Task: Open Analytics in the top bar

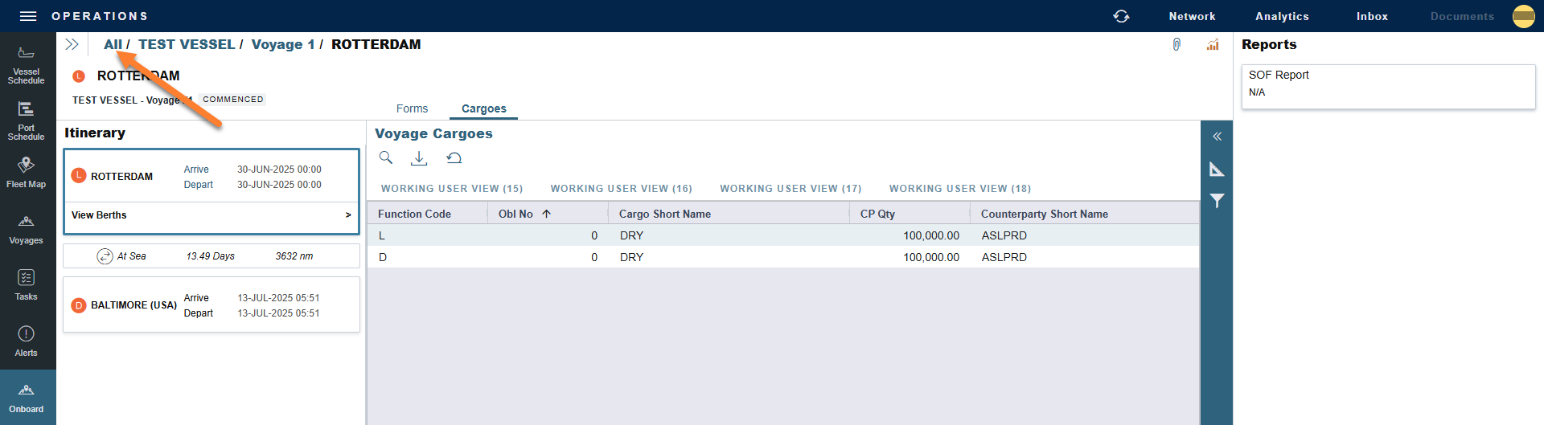Action: (1282, 16)
